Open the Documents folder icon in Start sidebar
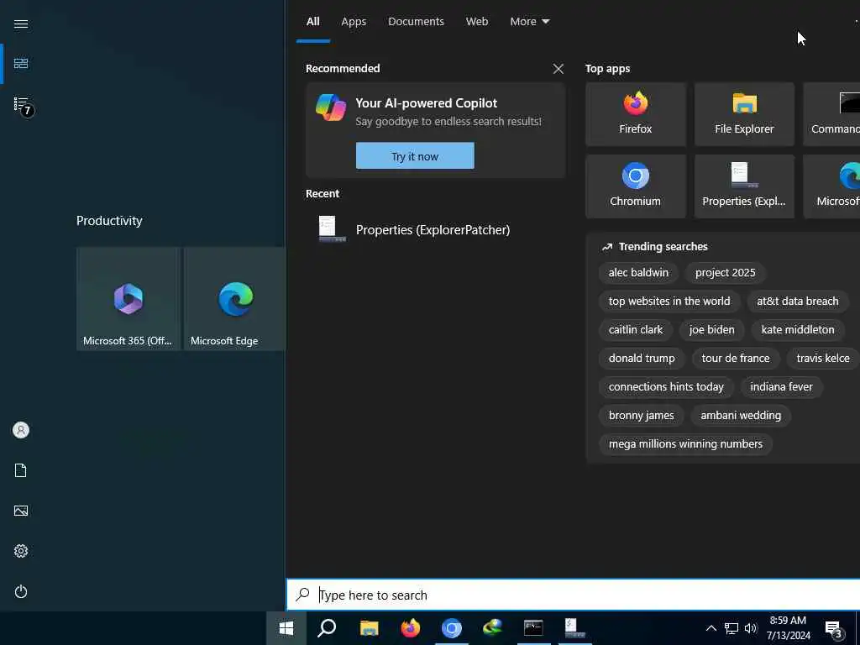Image resolution: width=860 pixels, height=645 pixels. 21,470
